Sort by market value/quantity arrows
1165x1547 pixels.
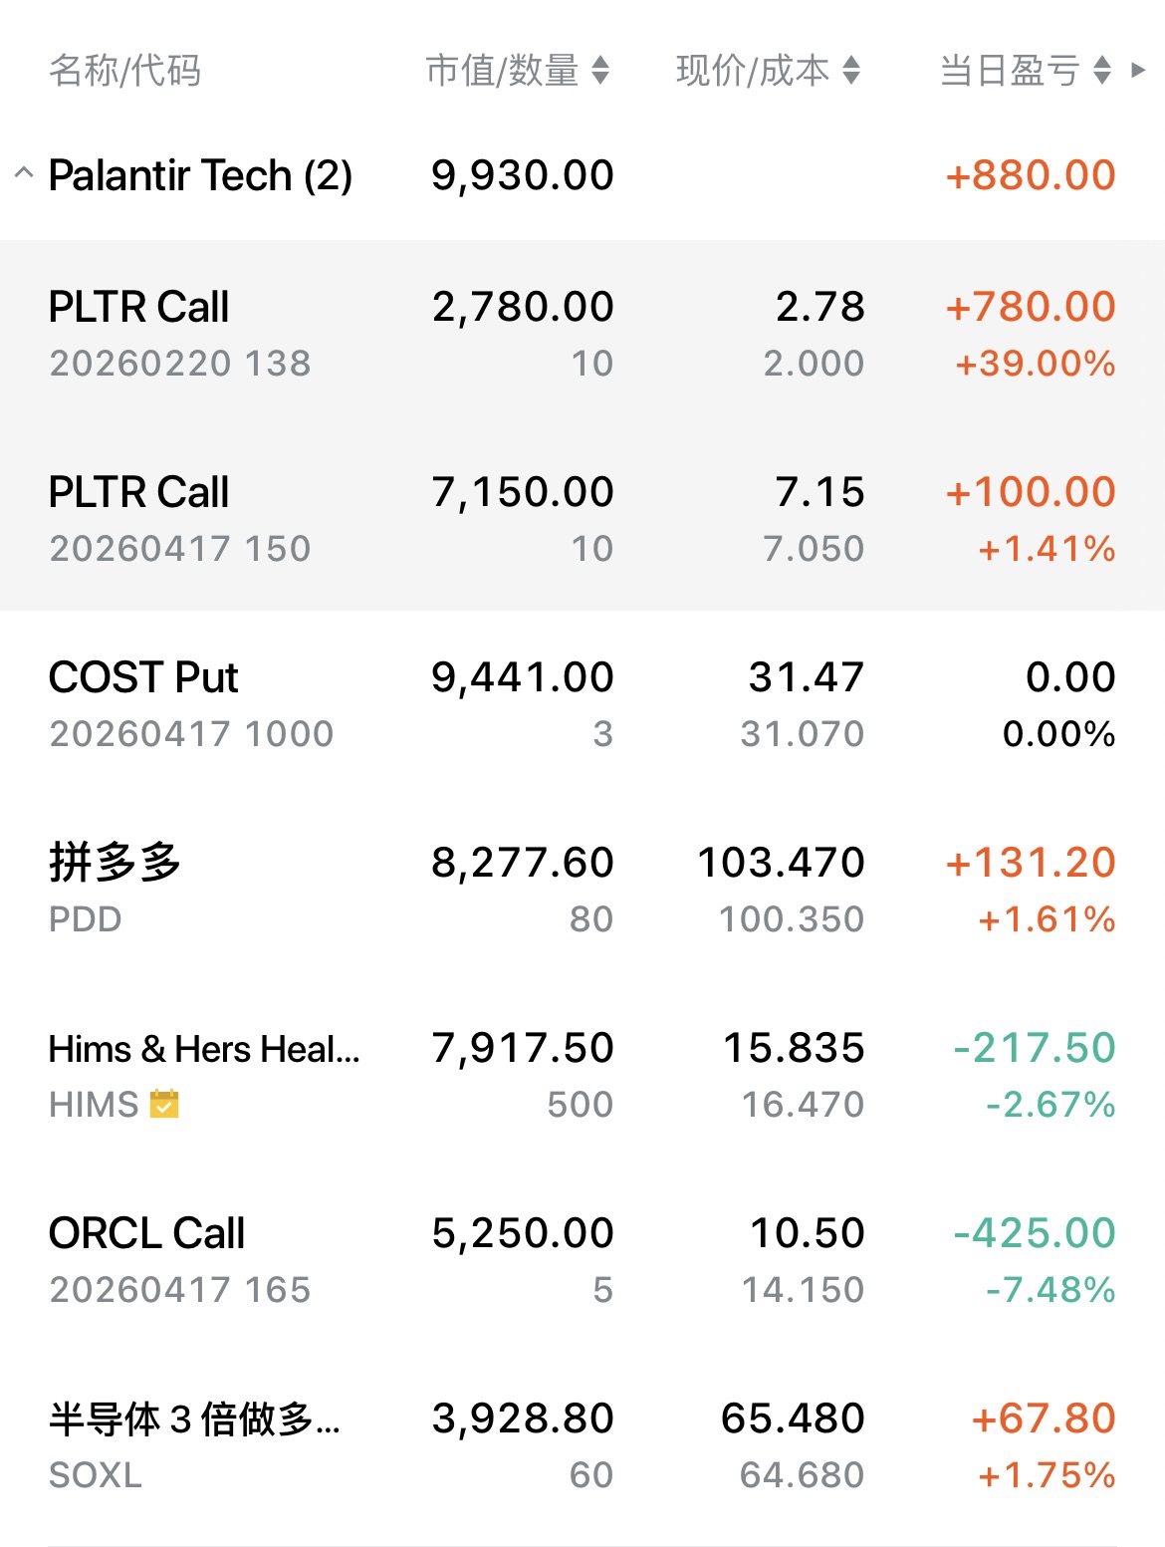pos(600,71)
